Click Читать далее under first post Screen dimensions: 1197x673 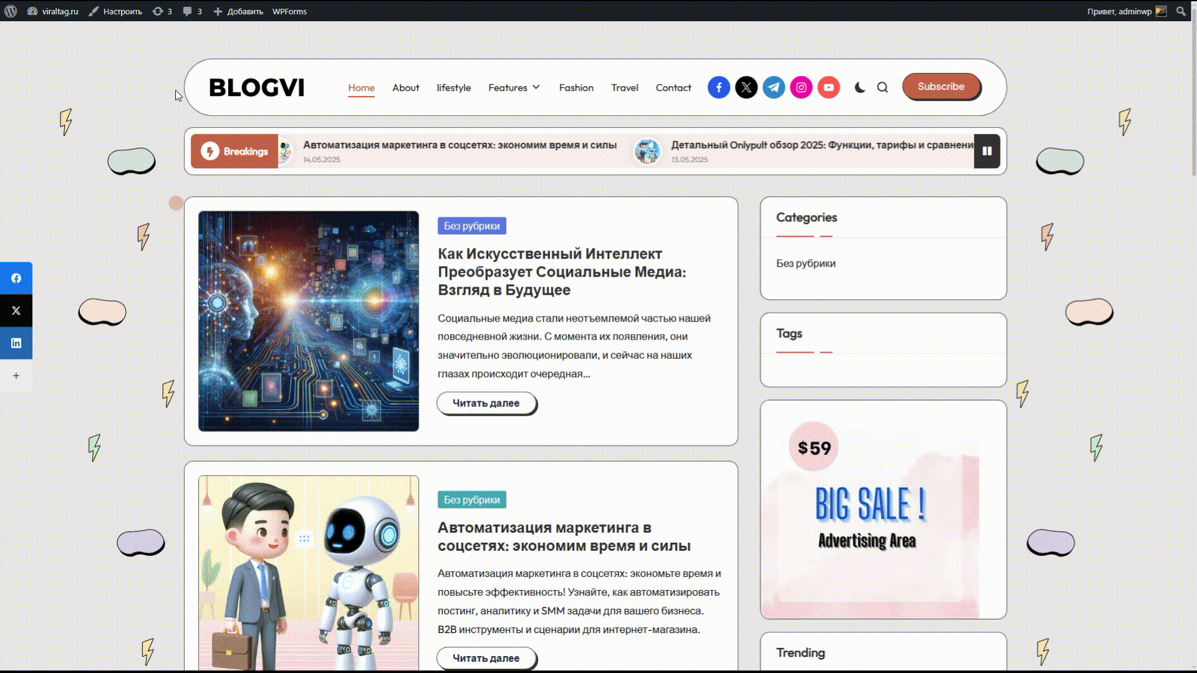click(486, 403)
